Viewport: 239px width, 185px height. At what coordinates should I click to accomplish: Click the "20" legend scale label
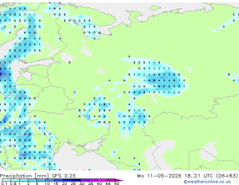coord(64,183)
